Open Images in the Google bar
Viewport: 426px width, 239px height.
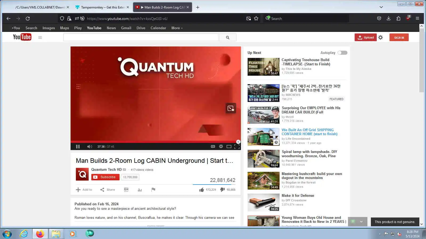[49, 28]
